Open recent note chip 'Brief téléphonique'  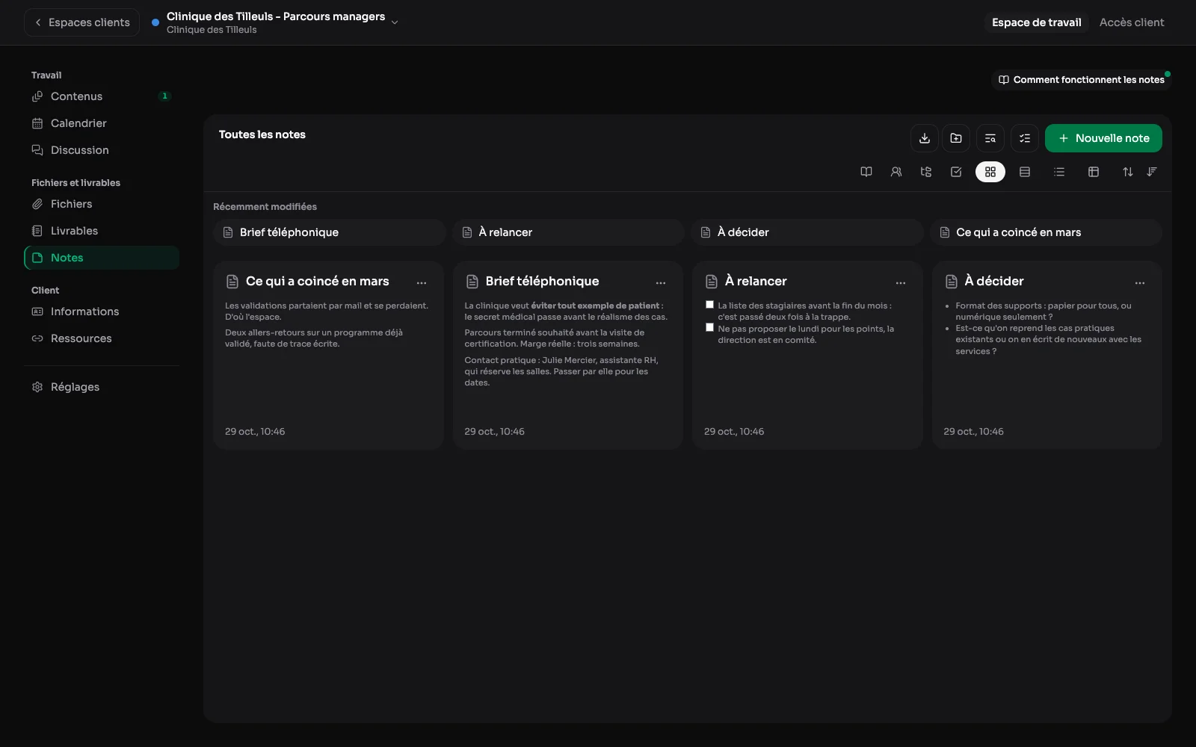(x=330, y=232)
